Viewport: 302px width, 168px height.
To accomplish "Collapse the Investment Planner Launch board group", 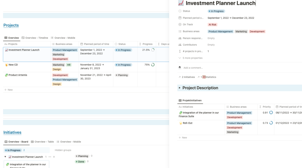I will pos(5,157).
